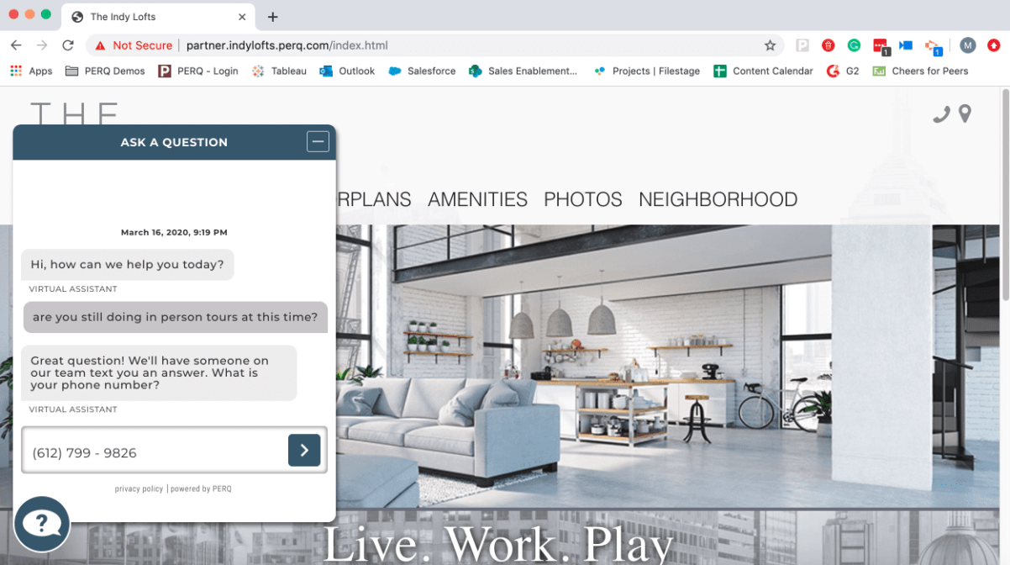
Task: Select The Indy Lofts browser tab
Action: [x=160, y=17]
